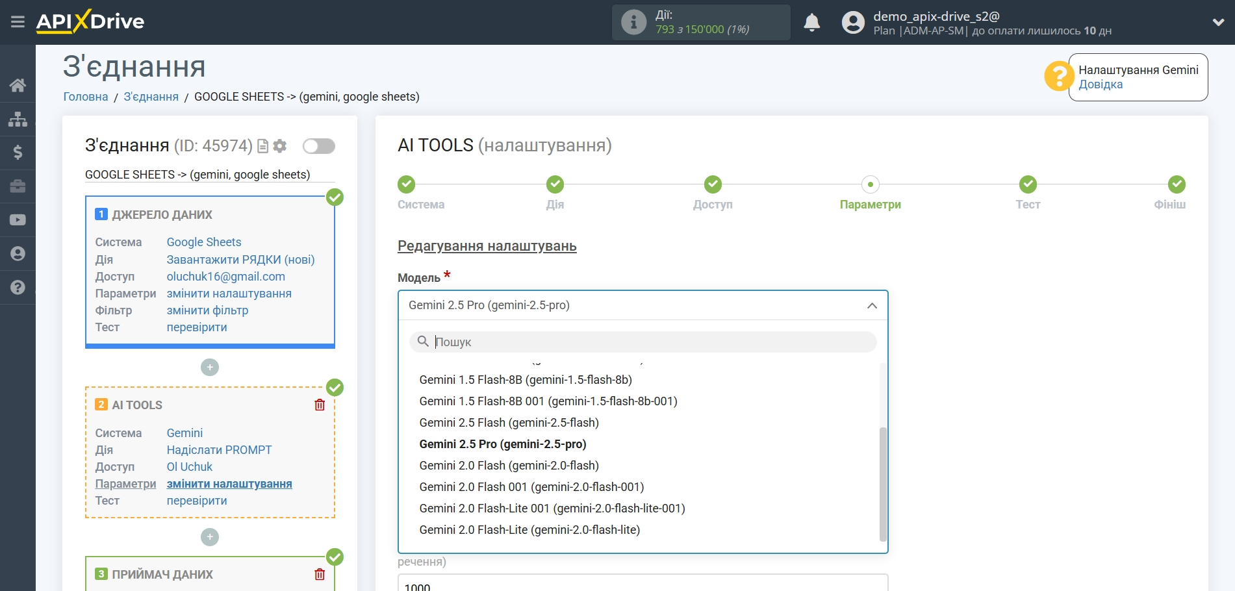The width and height of the screenshot is (1235, 591).
Task: Click the actions info icon
Action: coord(633,22)
